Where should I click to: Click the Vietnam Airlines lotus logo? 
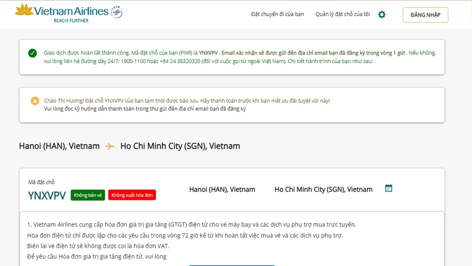point(24,10)
